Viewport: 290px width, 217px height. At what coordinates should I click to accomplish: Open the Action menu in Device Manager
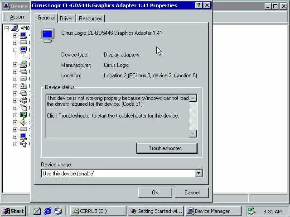[17, 17]
